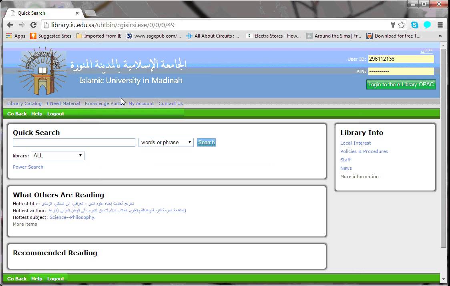The image size is (450, 286).
Task: Open the Knowledge Portal menu
Action: tap(104, 103)
